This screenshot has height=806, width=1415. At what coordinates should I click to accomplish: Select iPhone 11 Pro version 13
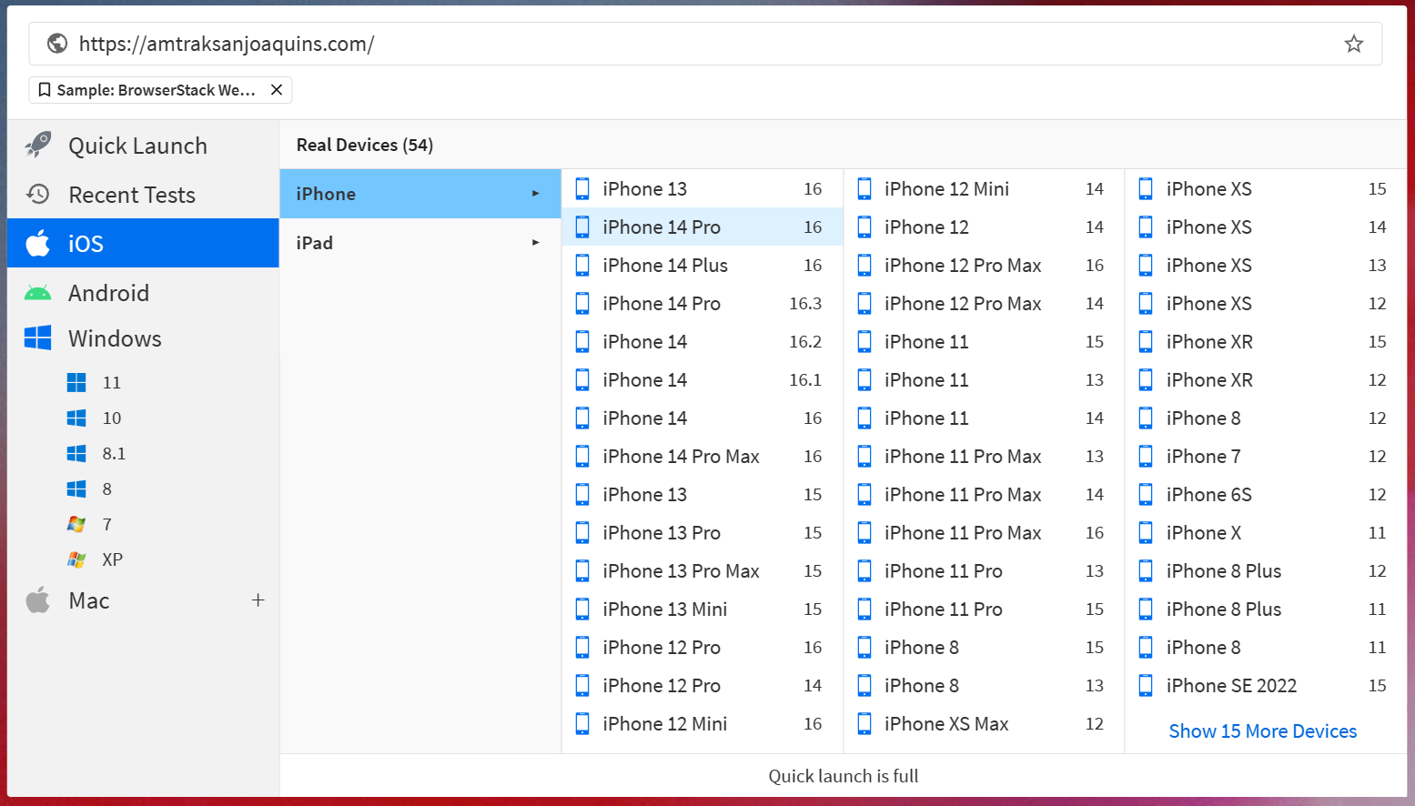pos(985,571)
